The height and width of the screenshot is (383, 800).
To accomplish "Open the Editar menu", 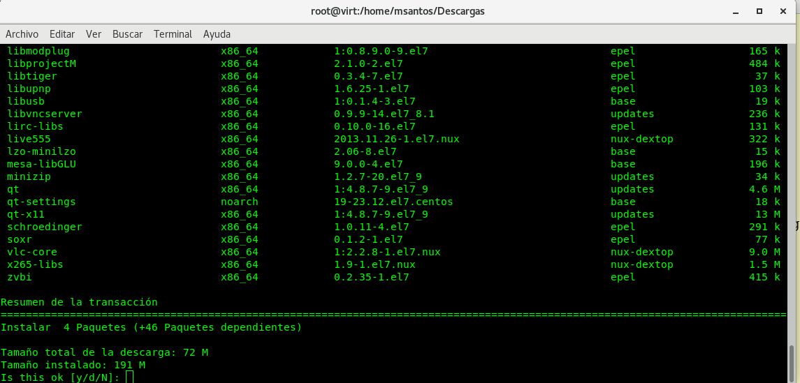I will pos(62,33).
